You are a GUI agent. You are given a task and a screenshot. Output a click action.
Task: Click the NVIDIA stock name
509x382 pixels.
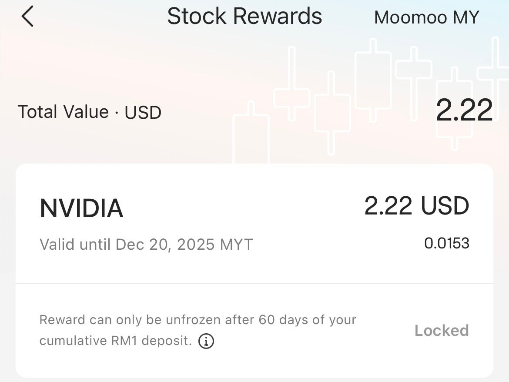click(x=81, y=208)
